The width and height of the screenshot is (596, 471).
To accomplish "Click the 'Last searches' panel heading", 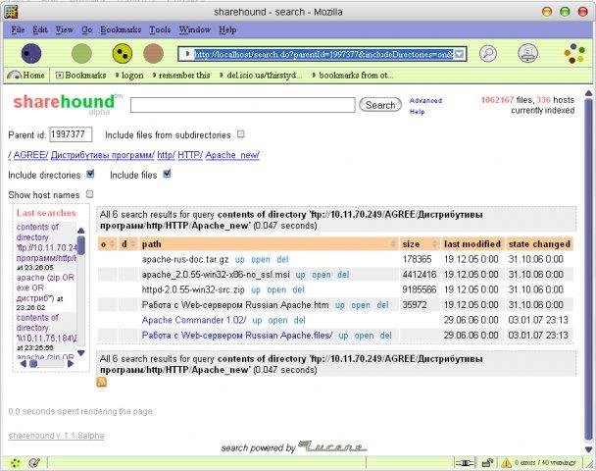I will pyautogui.click(x=46, y=213).
